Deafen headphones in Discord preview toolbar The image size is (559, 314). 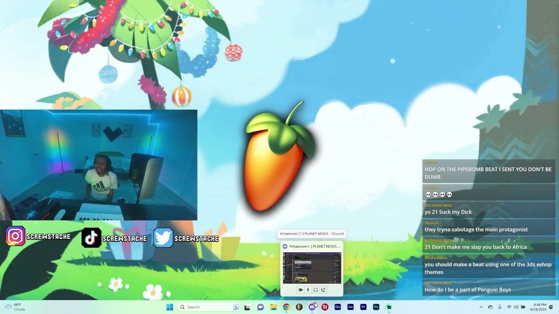[x=315, y=290]
